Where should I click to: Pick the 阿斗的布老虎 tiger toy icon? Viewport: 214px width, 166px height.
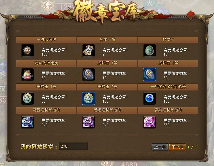[27, 75]
